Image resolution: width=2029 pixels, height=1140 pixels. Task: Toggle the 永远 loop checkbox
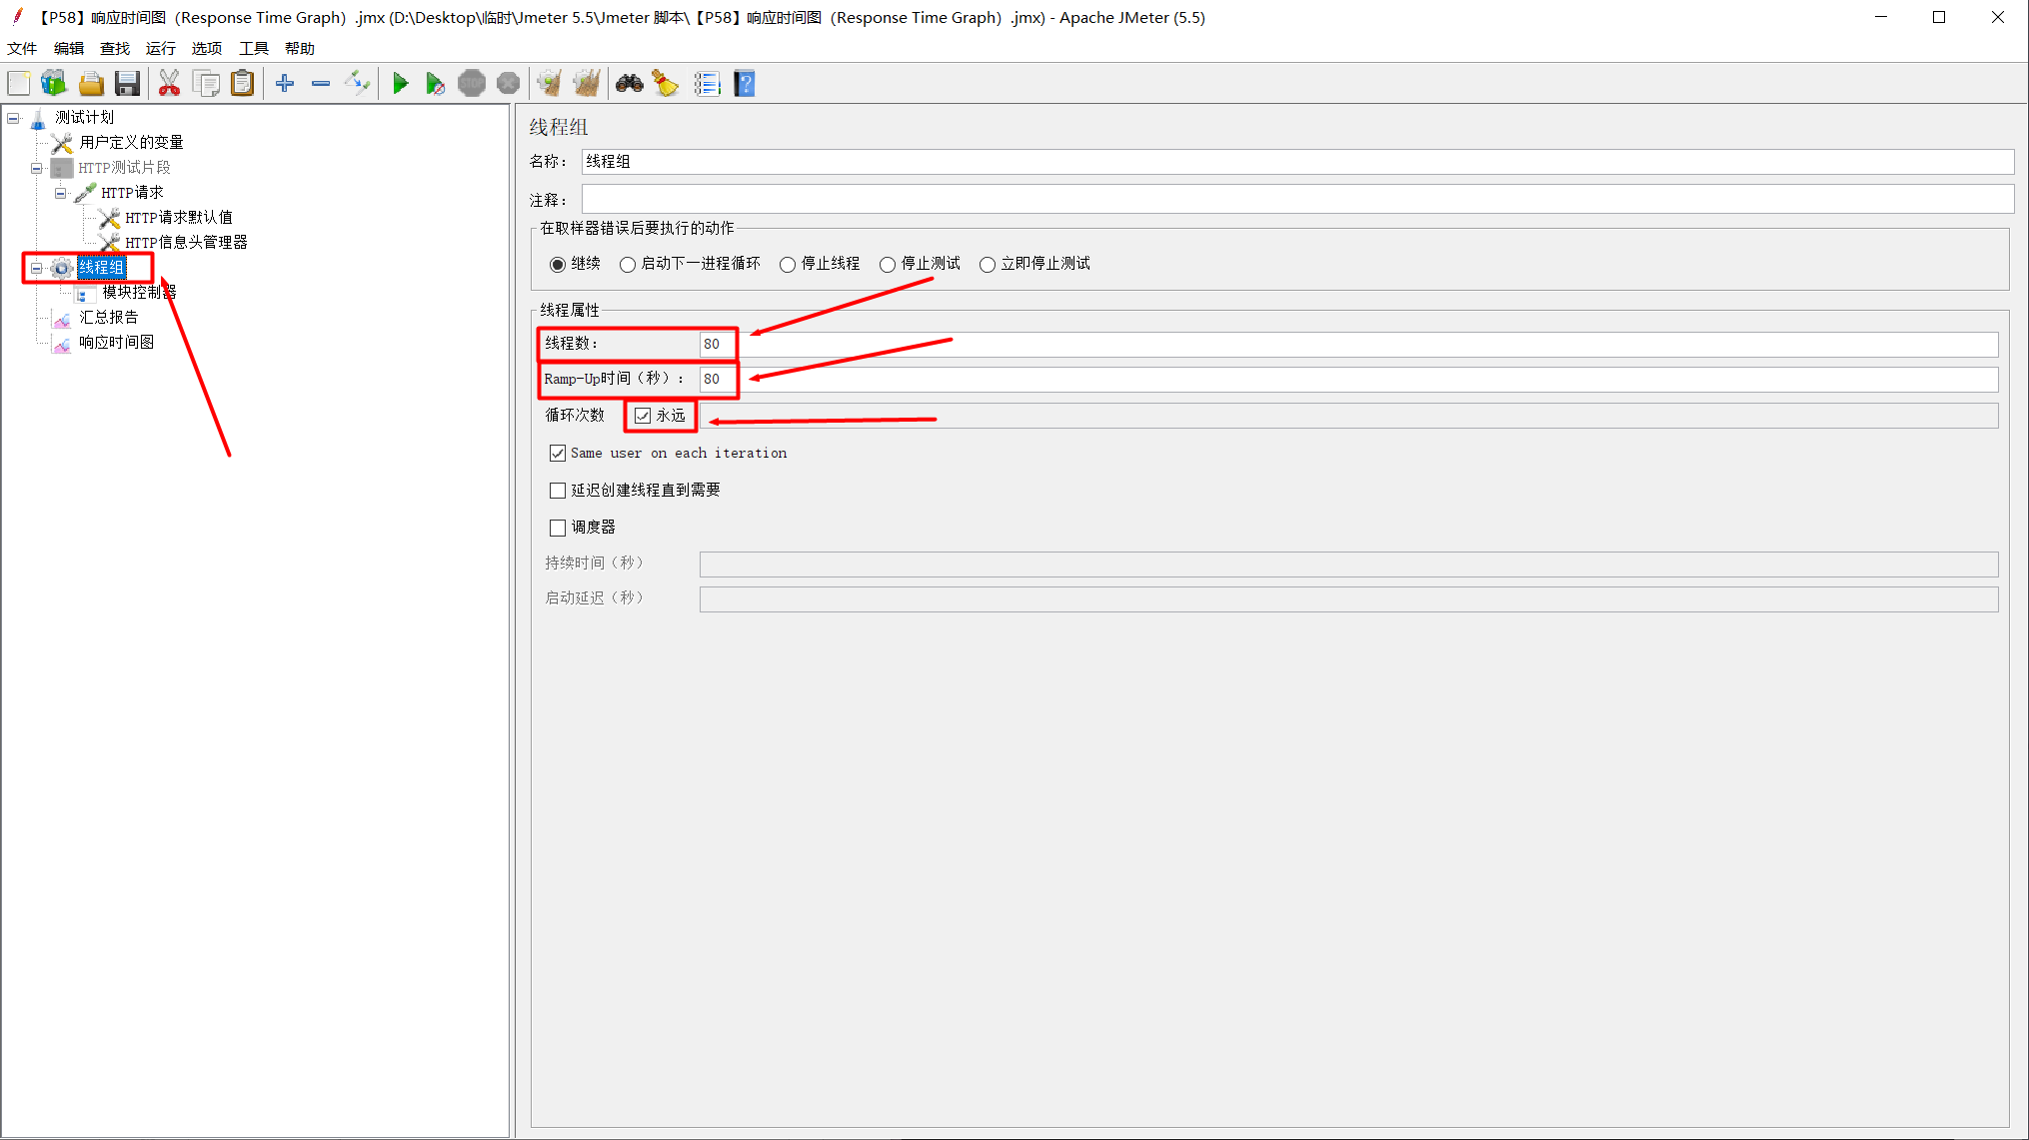coord(643,416)
